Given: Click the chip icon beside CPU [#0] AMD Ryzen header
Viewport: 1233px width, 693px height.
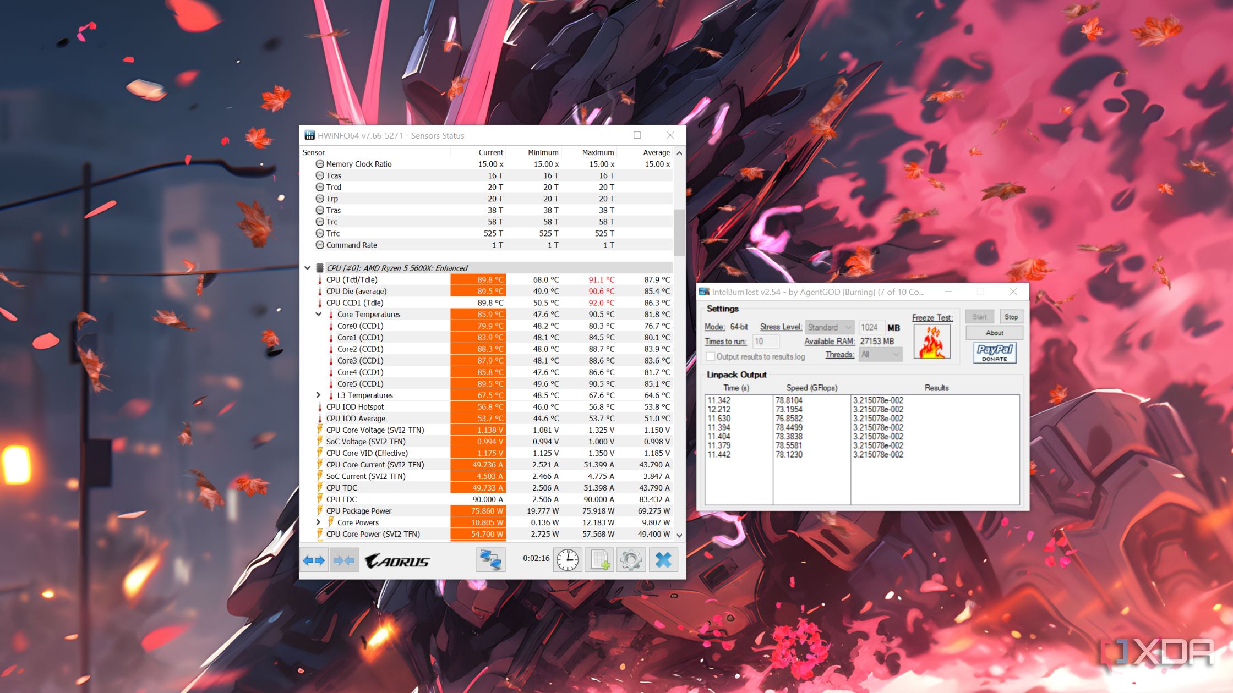Looking at the screenshot, I should click(x=319, y=268).
